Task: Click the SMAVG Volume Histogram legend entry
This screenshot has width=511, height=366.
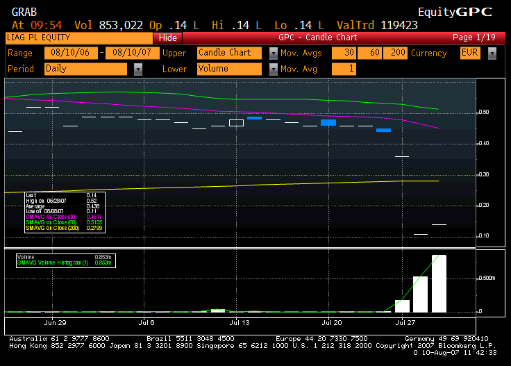Action: [x=64, y=263]
